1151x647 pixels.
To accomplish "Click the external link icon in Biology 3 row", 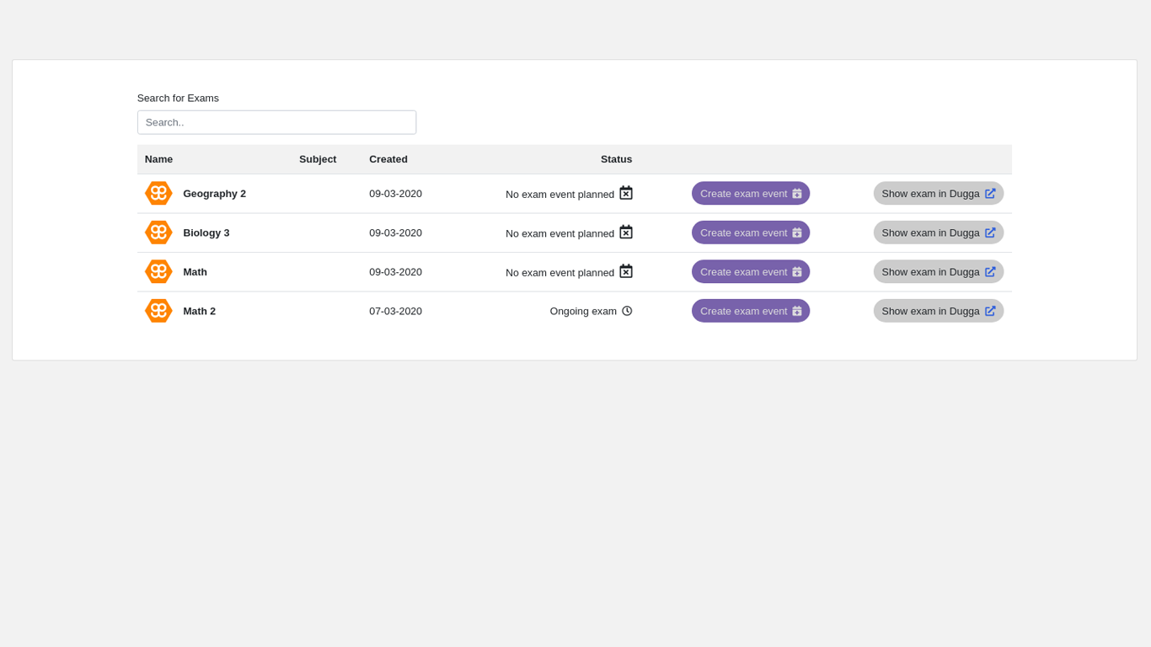I will pos(990,233).
